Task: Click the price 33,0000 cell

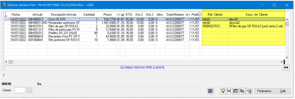Action: coord(107,26)
